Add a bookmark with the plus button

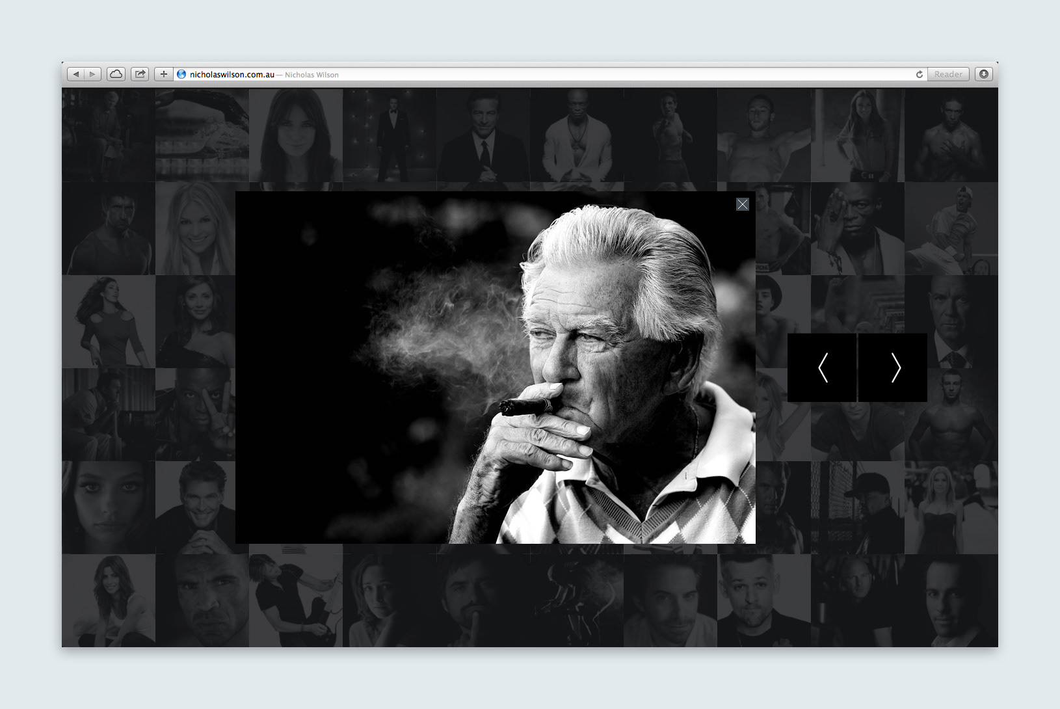pos(164,74)
